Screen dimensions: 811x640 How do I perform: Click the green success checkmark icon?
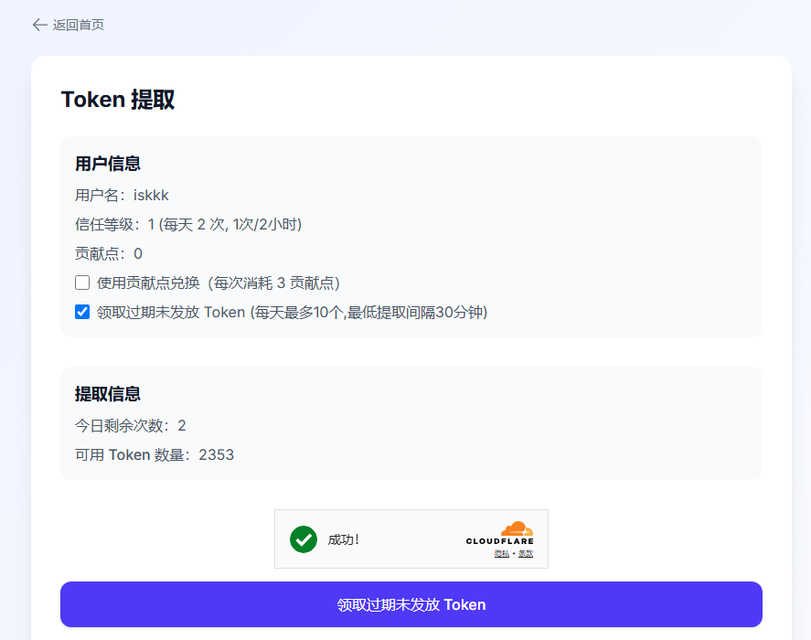click(304, 539)
